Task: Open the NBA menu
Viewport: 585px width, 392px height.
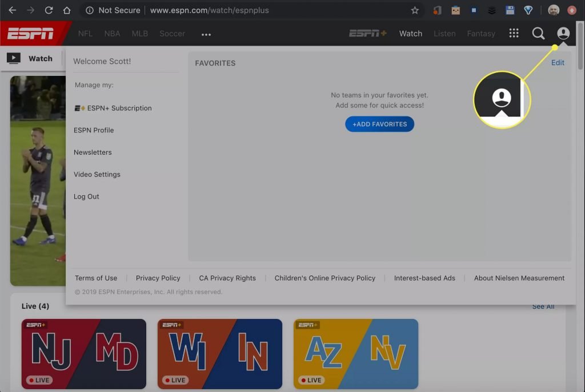Action: 113,34
